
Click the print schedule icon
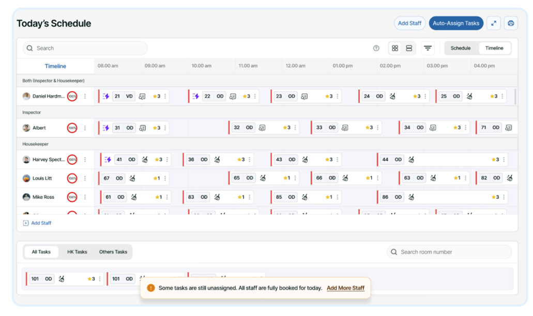coord(511,23)
